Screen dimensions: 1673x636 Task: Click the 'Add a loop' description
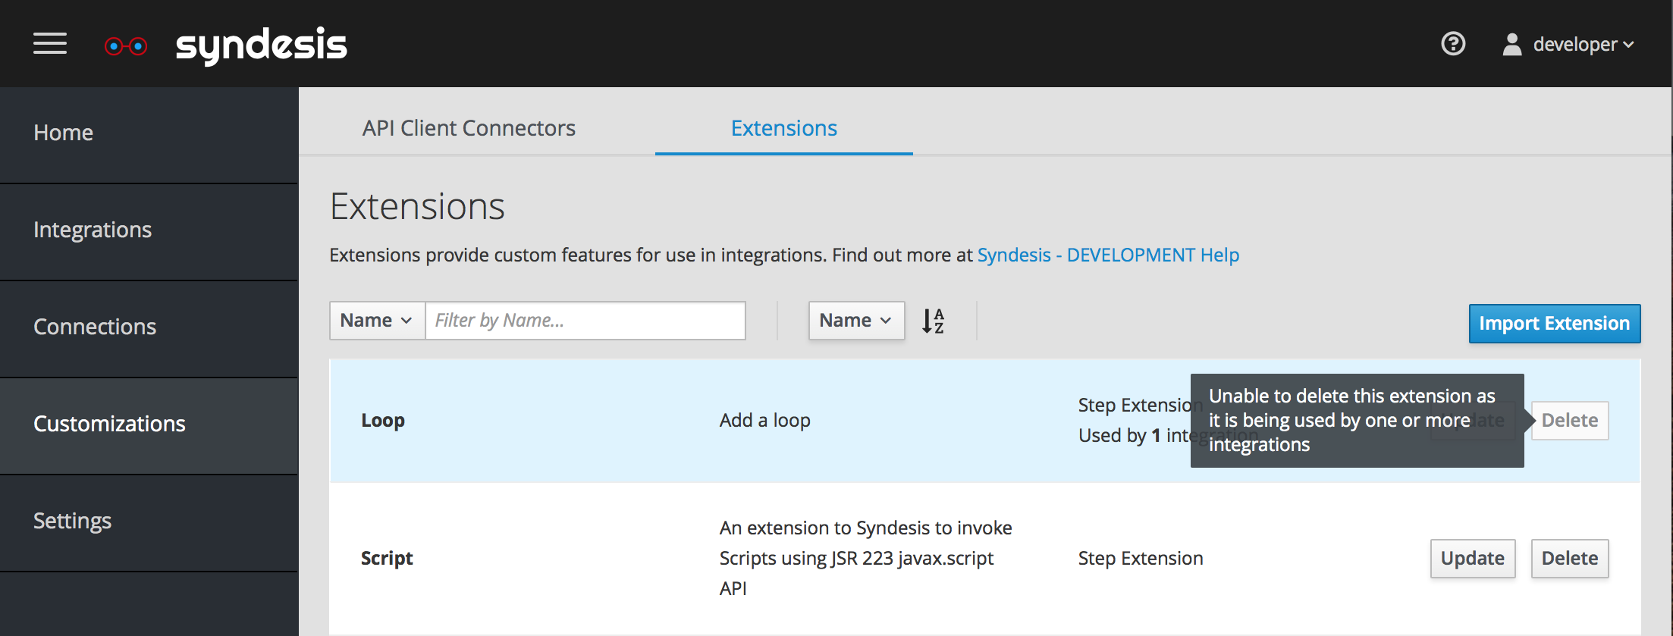[764, 421]
